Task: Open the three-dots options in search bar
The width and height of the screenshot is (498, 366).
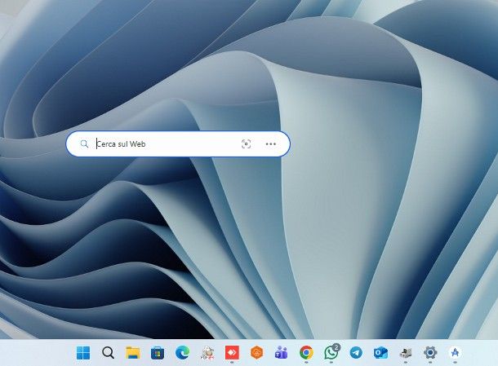Action: coord(270,144)
